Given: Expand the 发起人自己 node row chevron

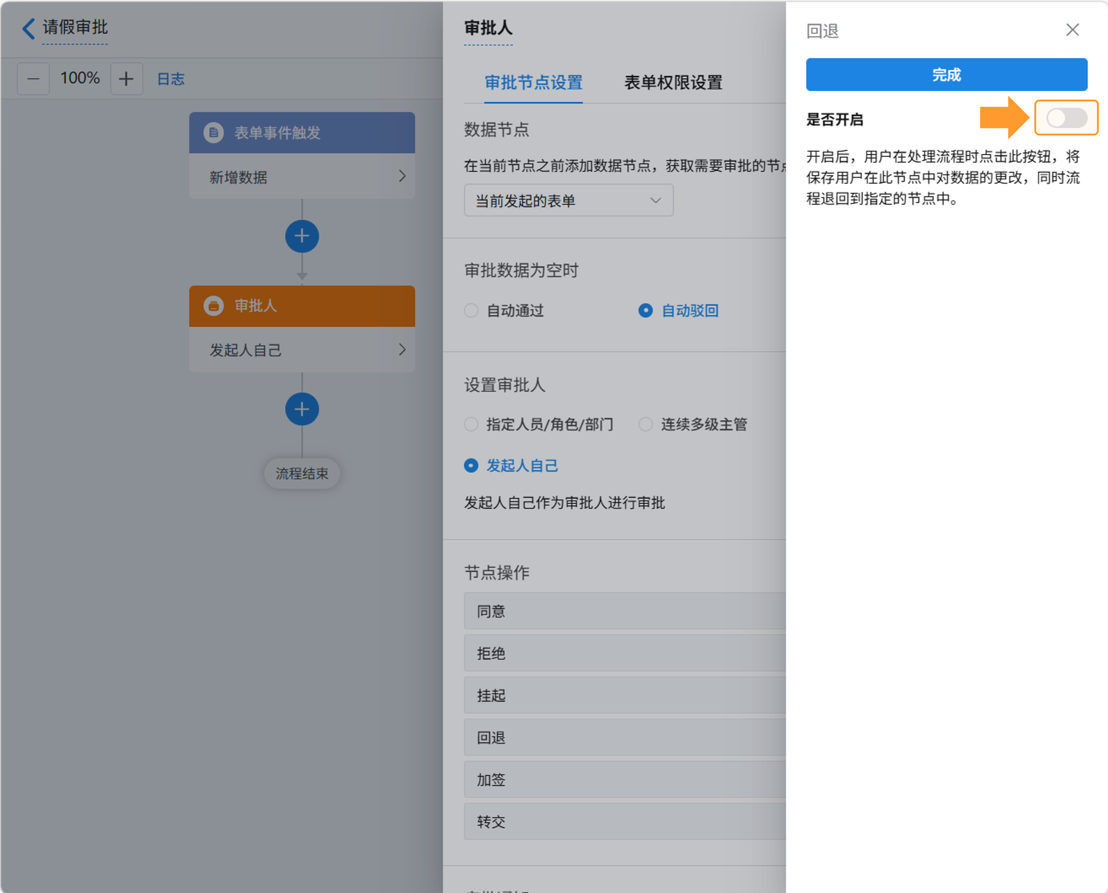Looking at the screenshot, I should (402, 350).
